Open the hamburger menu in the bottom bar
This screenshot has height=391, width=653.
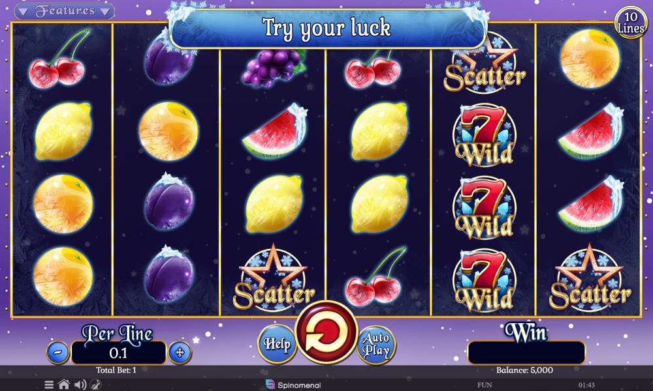coord(49,384)
